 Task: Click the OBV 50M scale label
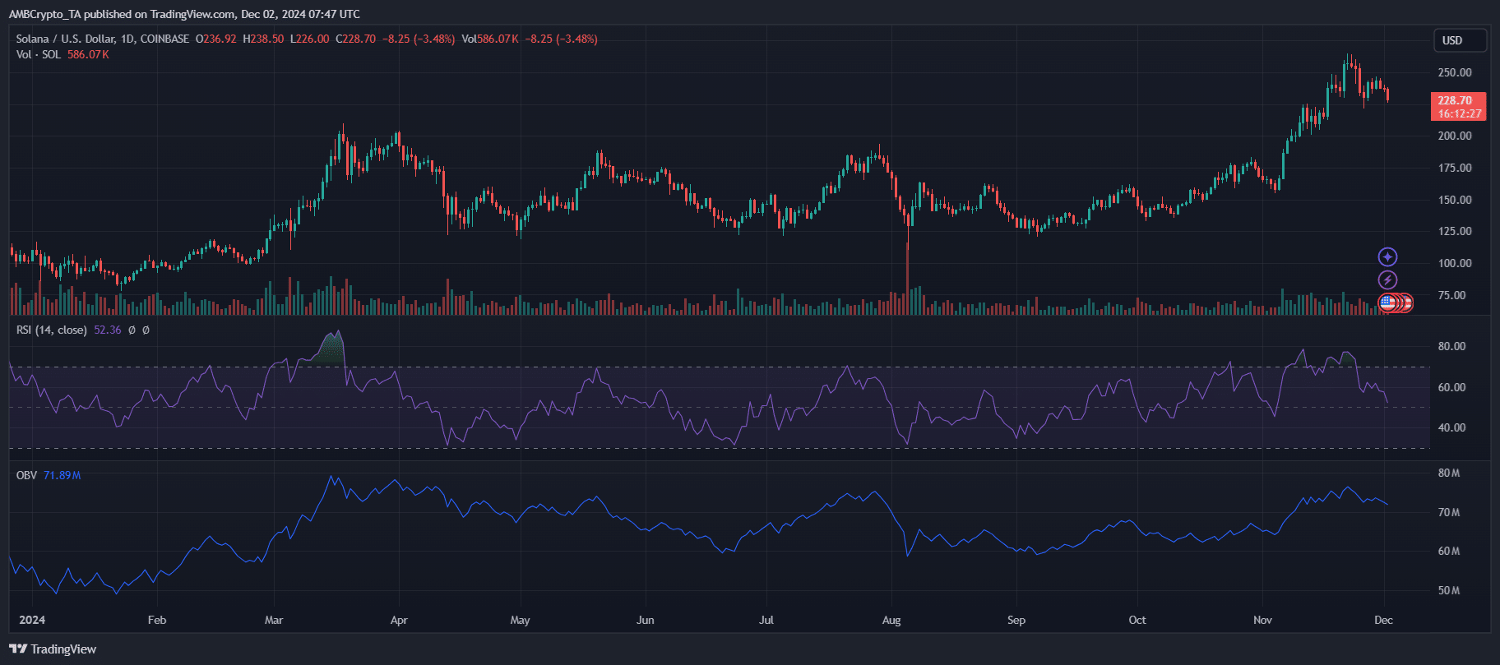tap(1449, 590)
